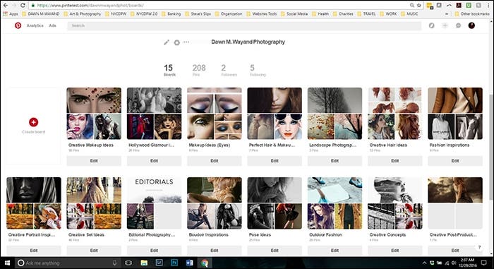The image size is (494, 269).
Task: Open the Editorial Photography board cover
Action: pos(154,203)
